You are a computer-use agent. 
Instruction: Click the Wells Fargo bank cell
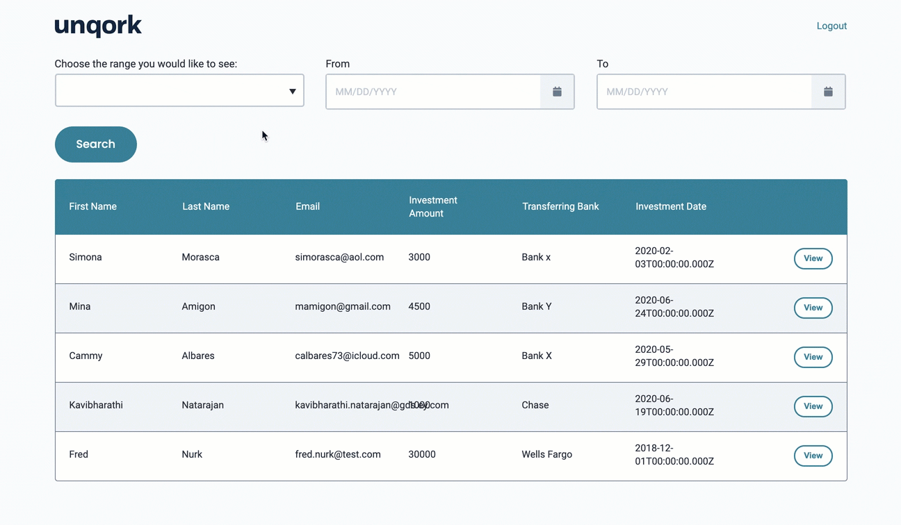pyautogui.click(x=547, y=454)
